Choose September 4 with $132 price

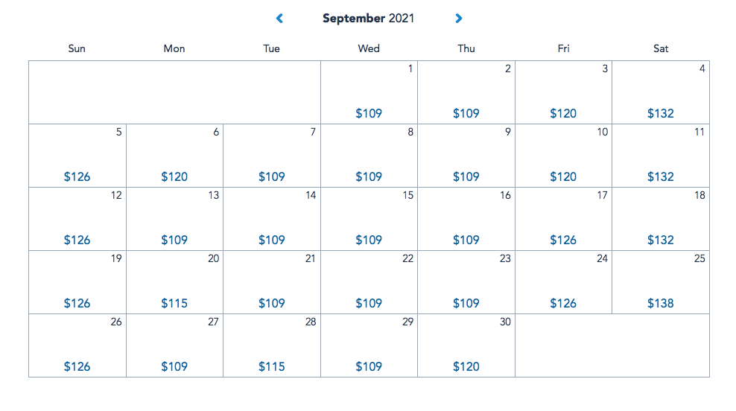tap(661, 93)
